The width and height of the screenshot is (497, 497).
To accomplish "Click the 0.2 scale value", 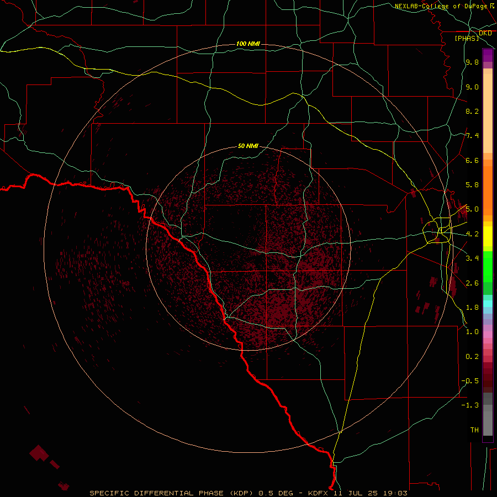I will (472, 357).
